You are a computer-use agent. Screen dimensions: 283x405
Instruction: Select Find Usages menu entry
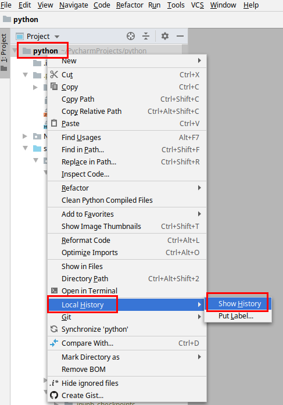coord(127,137)
